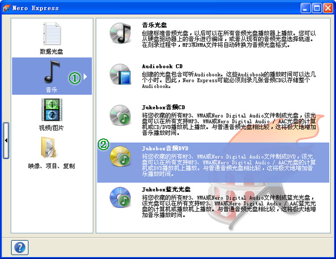Click the 音乐光盘 title text

click(x=154, y=24)
